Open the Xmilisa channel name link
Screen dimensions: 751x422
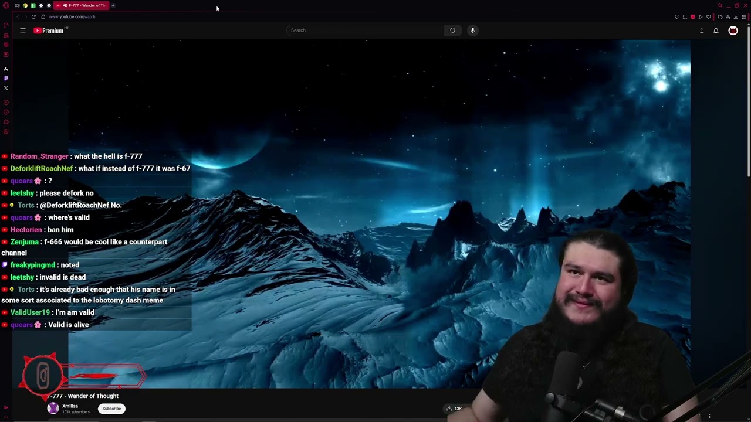point(70,406)
